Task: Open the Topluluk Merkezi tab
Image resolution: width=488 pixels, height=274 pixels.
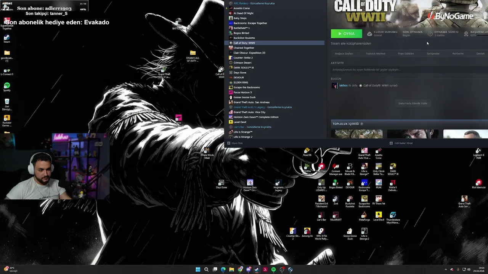Action: coord(376,54)
